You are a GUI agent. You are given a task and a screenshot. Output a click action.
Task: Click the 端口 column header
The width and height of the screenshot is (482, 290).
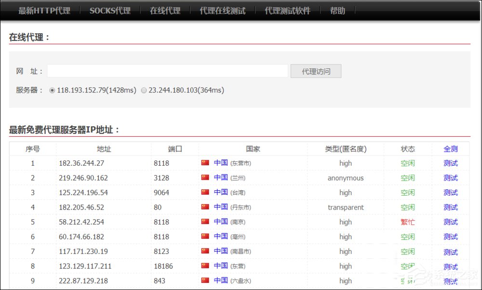(175, 149)
